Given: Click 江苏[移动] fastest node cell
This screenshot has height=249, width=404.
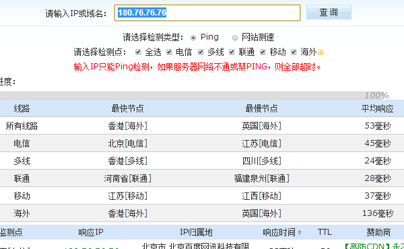Looking at the screenshot, I should [x=127, y=196].
